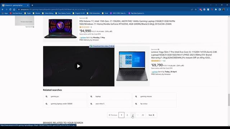
Task: Open the tab search chevron in title bar
Action: click(211, 5)
